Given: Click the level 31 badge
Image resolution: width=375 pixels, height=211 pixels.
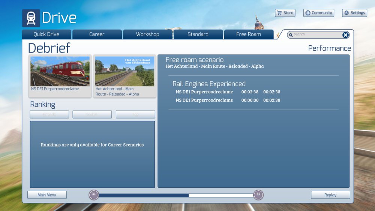Looking at the screenshot, I should click(94, 195).
